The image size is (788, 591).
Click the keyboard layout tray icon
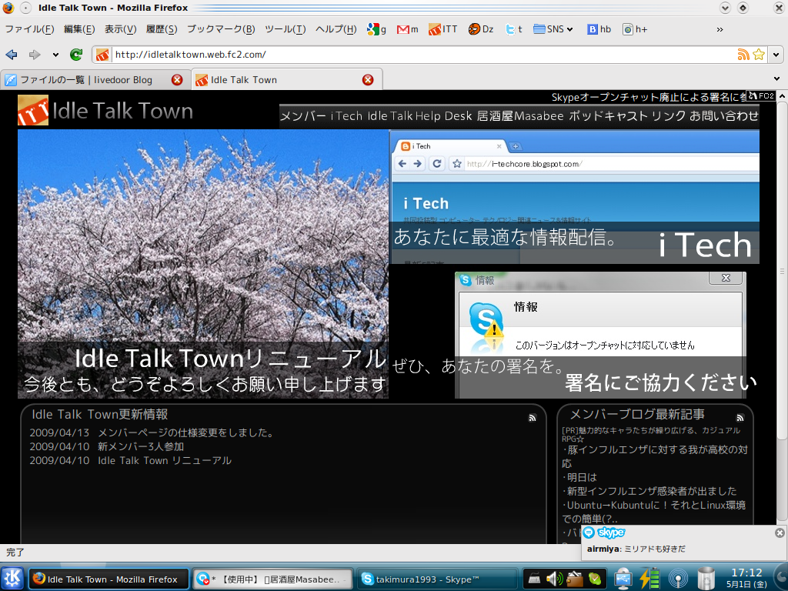point(534,579)
